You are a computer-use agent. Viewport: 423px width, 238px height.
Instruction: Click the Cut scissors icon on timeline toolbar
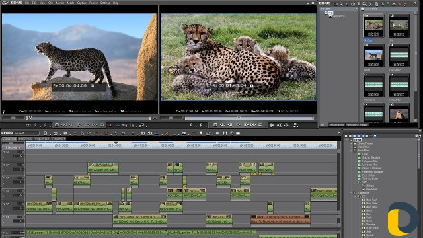click(x=75, y=133)
